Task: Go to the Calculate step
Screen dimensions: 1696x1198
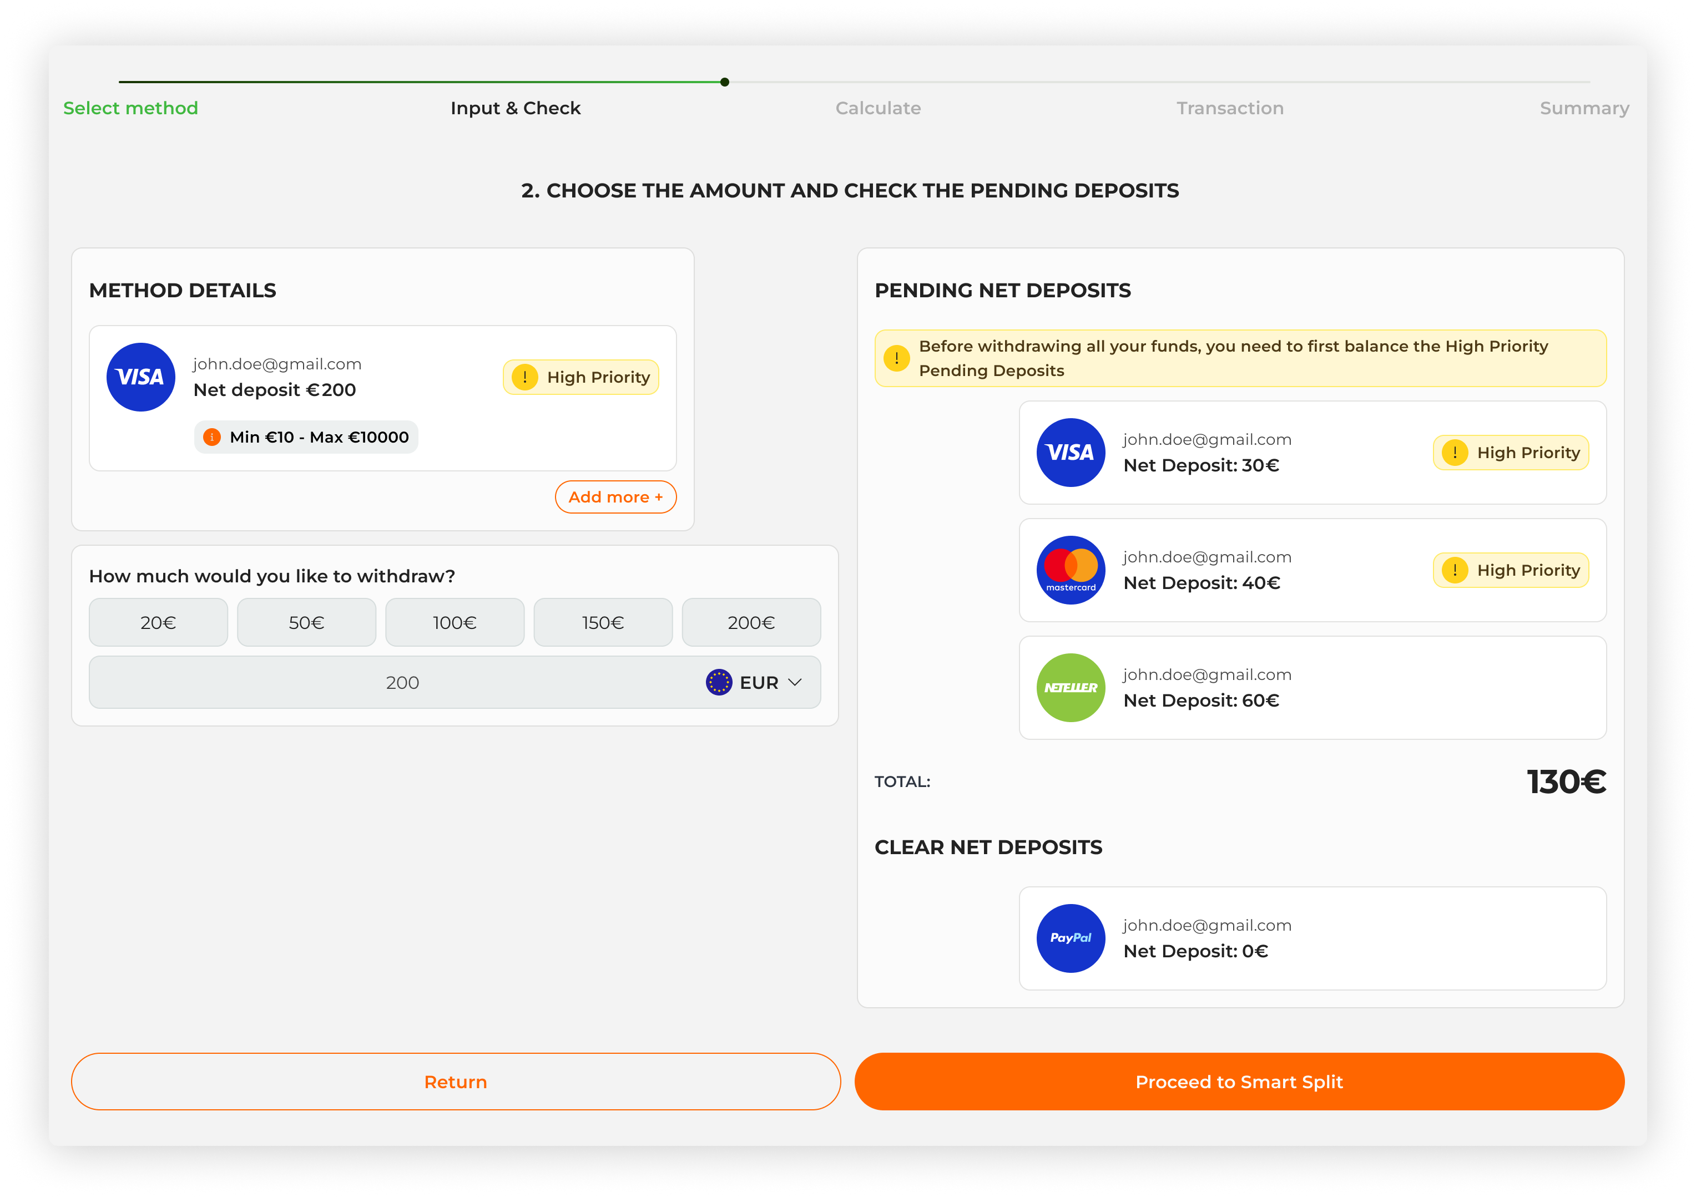Action: tap(877, 108)
